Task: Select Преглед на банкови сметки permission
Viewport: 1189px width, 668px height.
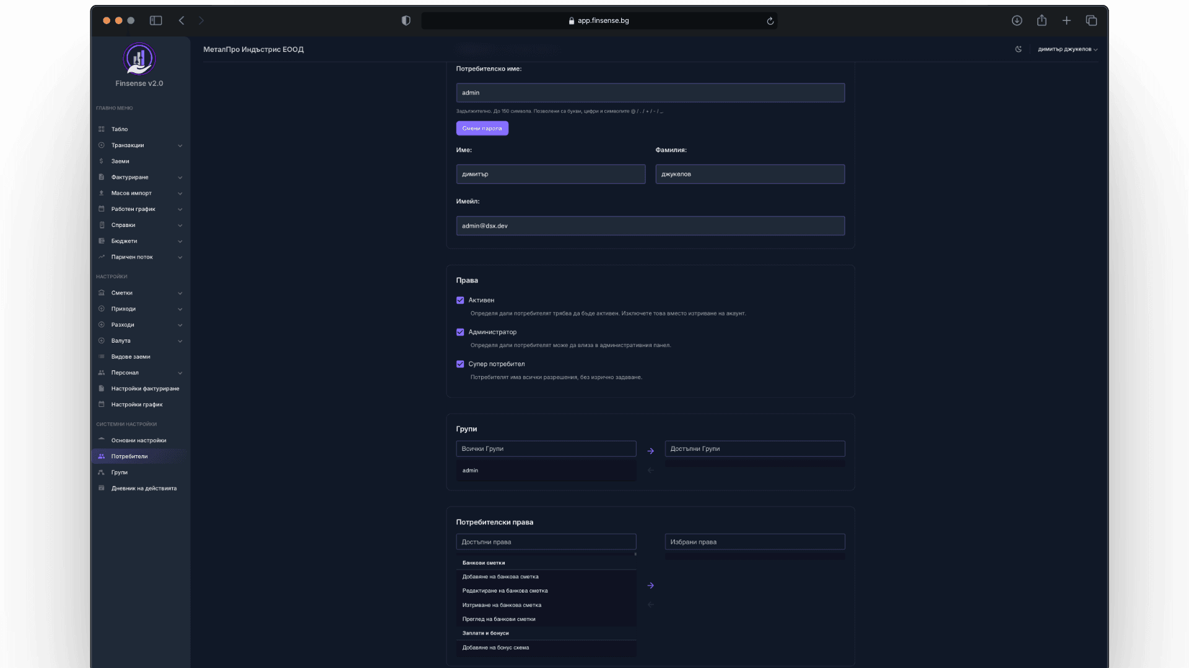Action: [x=546, y=619]
